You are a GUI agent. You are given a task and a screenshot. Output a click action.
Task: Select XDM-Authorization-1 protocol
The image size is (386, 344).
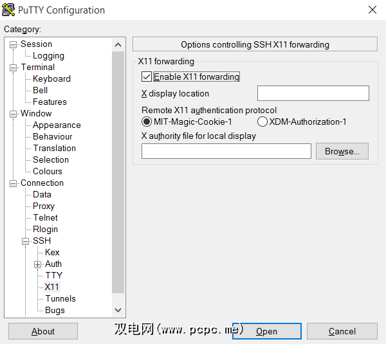point(262,122)
